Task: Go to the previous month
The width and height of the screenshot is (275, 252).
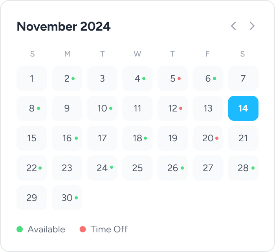Action: click(x=234, y=26)
